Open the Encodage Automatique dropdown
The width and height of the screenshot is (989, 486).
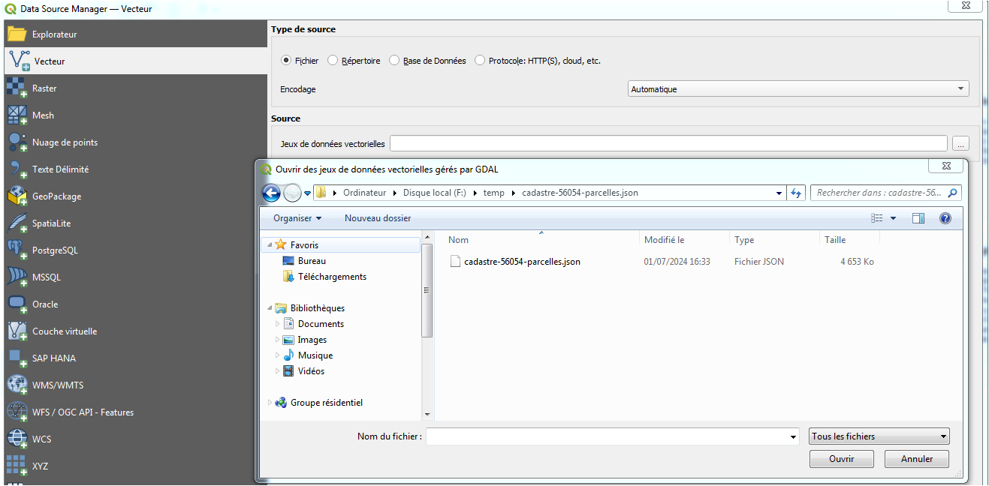[x=798, y=88]
